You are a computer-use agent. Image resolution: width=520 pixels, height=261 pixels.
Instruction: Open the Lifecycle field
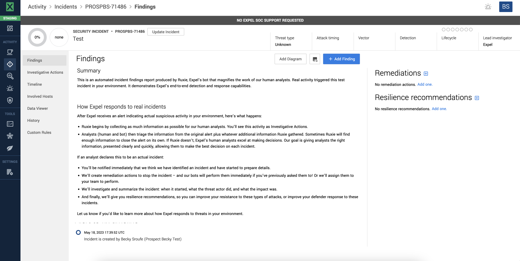(x=458, y=41)
